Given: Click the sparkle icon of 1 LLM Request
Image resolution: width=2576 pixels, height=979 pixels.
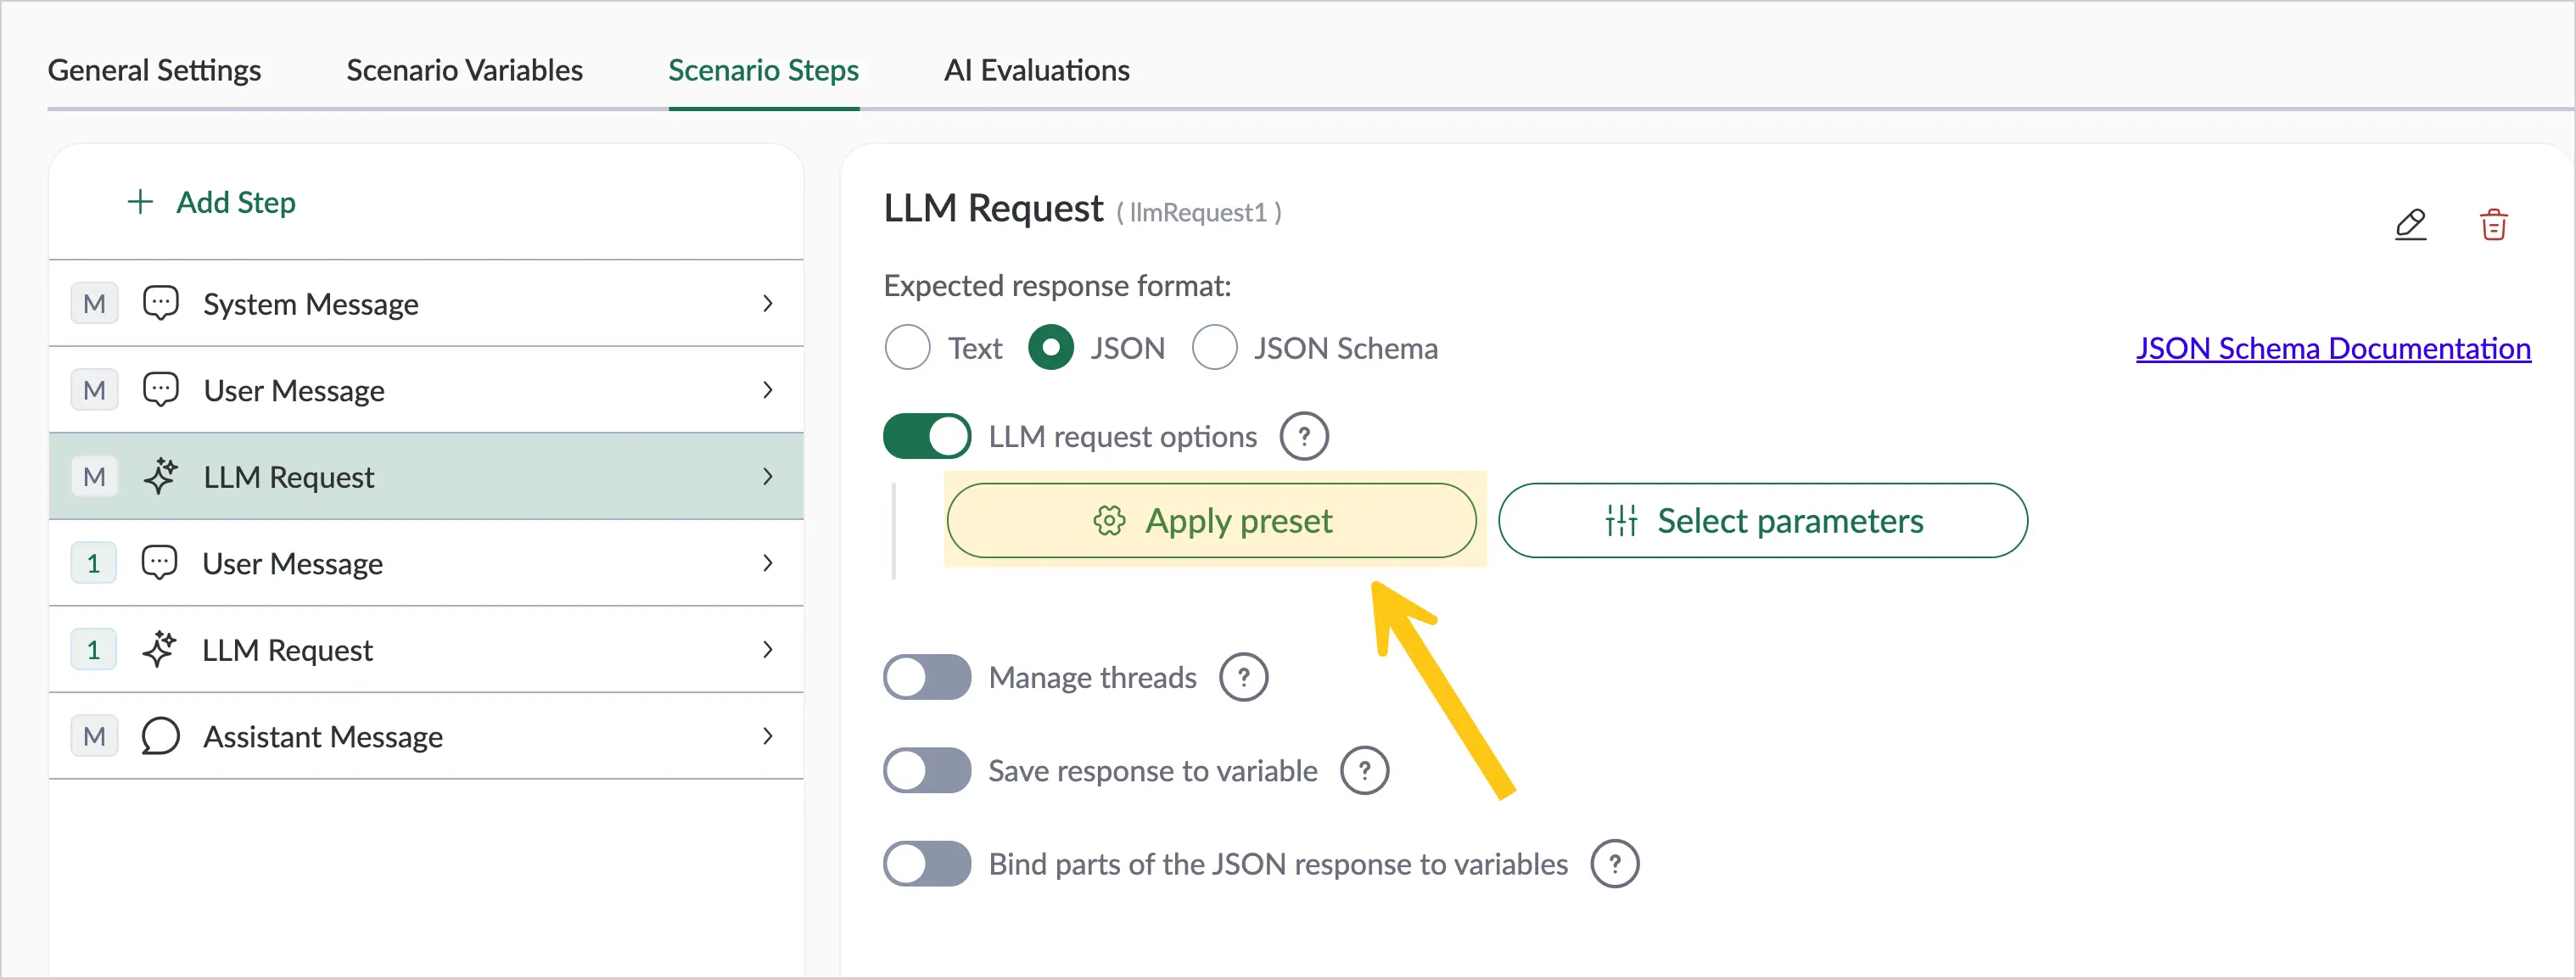Looking at the screenshot, I should point(159,649).
